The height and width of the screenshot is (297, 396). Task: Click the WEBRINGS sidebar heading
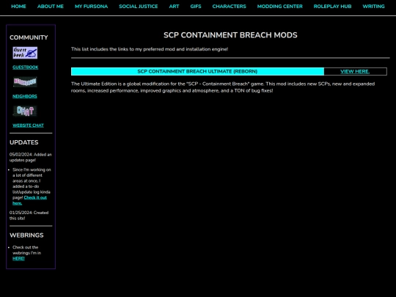(x=26, y=235)
